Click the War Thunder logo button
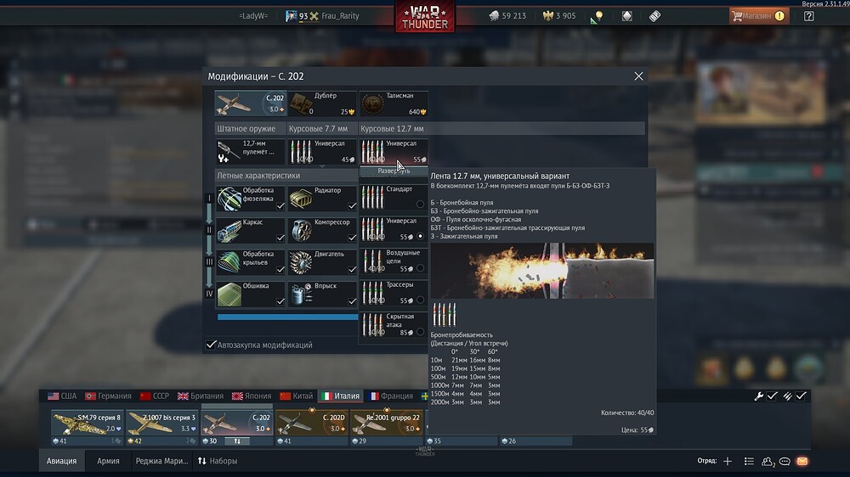Screen dimensions: 850x477 coord(425,16)
